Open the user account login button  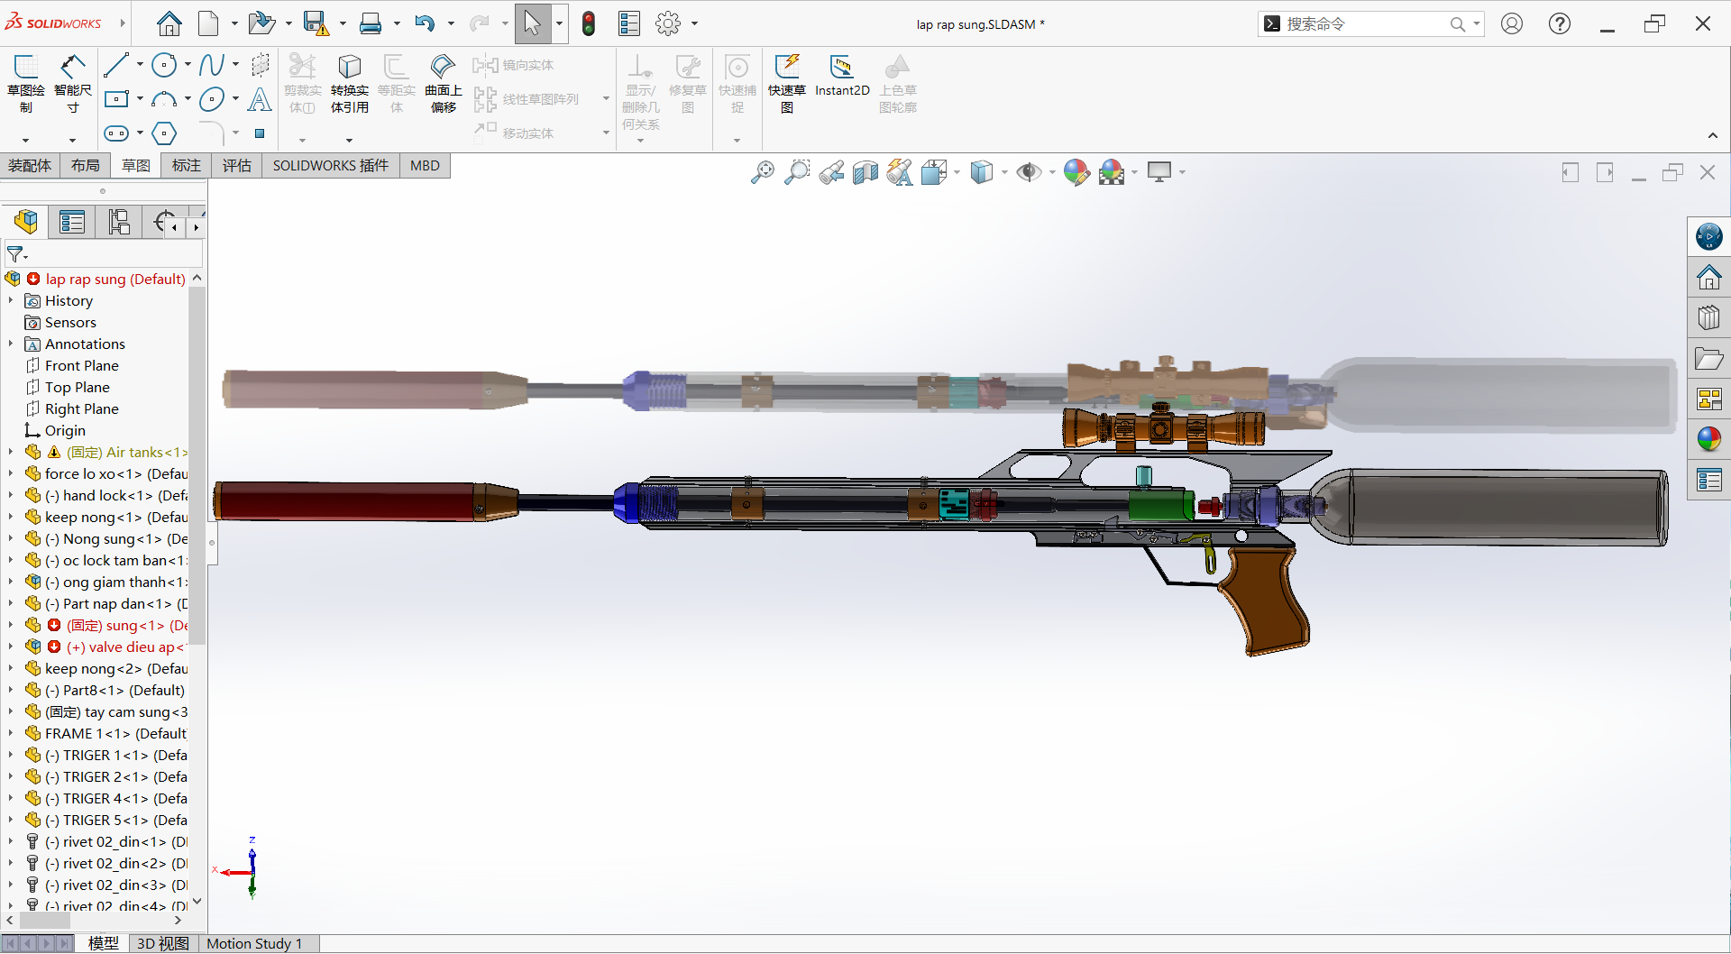click(1512, 24)
